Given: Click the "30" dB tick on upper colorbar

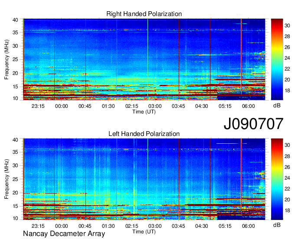Looking at the screenshot, I should coord(287,26).
